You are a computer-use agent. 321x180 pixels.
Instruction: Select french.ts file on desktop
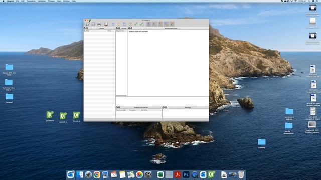77,116
